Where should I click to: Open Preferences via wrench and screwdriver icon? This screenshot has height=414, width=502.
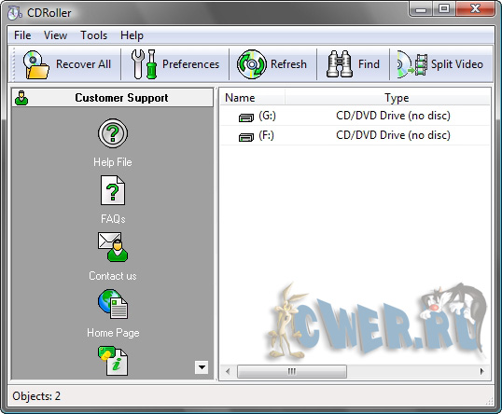tap(144, 64)
